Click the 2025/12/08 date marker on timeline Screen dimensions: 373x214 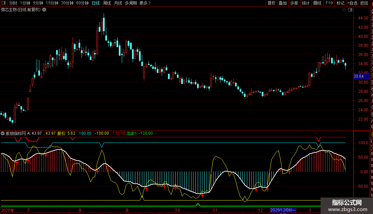283,210
